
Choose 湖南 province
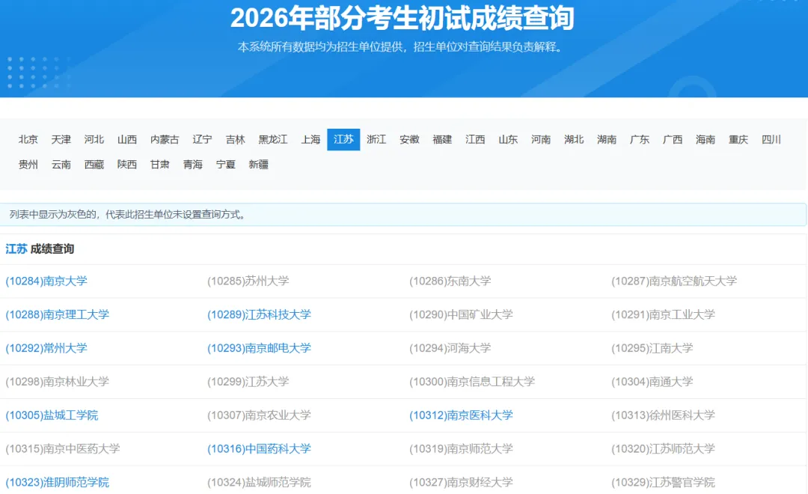[607, 140]
